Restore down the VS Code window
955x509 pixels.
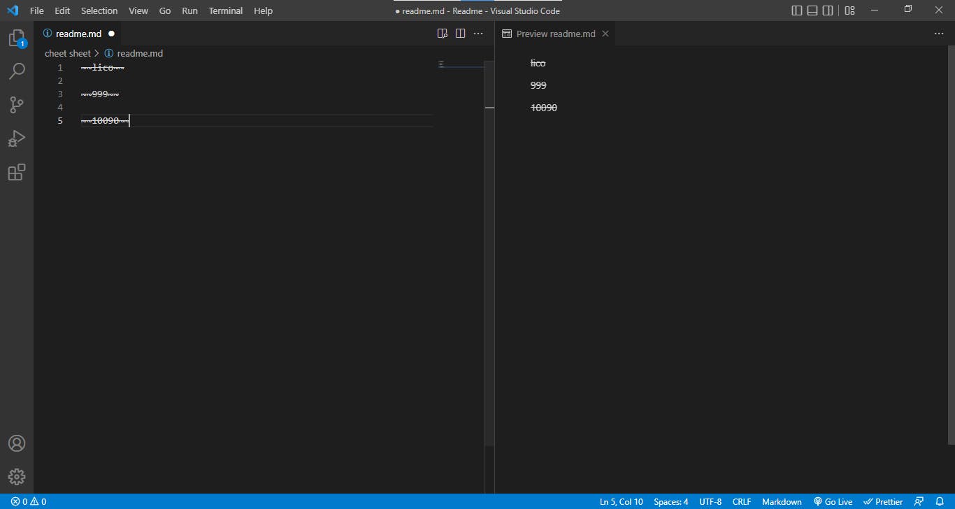click(x=908, y=9)
